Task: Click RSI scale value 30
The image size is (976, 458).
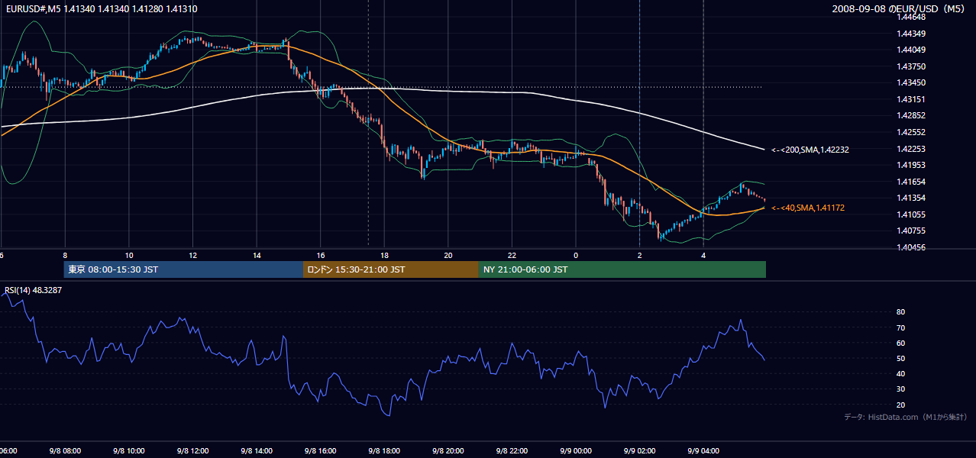Action: tap(901, 389)
